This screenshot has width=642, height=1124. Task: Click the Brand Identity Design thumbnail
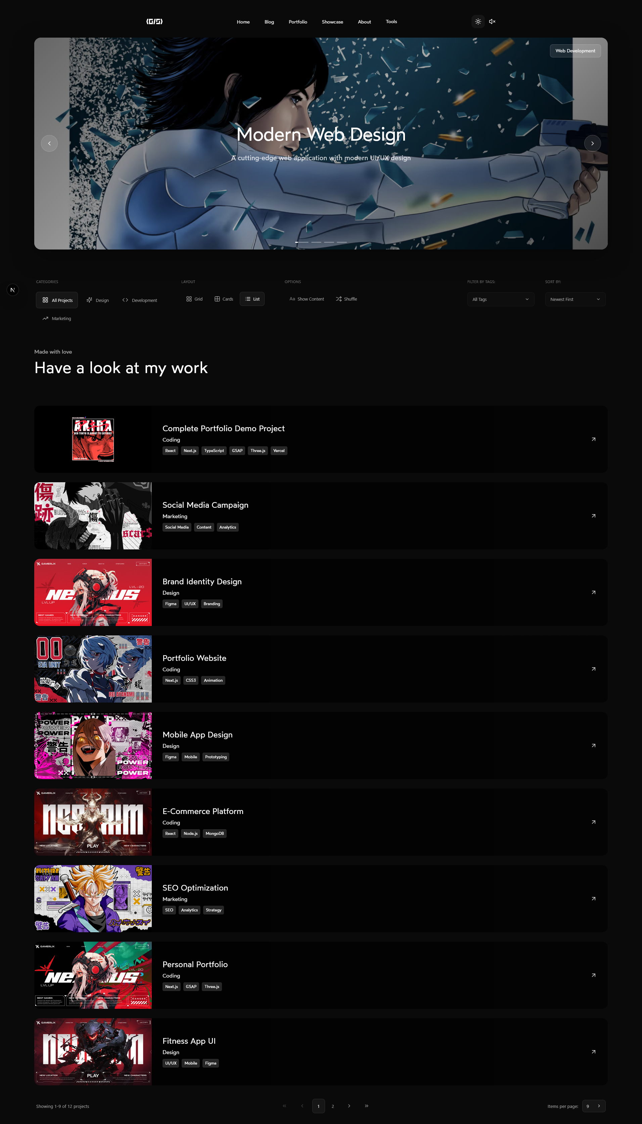click(93, 592)
